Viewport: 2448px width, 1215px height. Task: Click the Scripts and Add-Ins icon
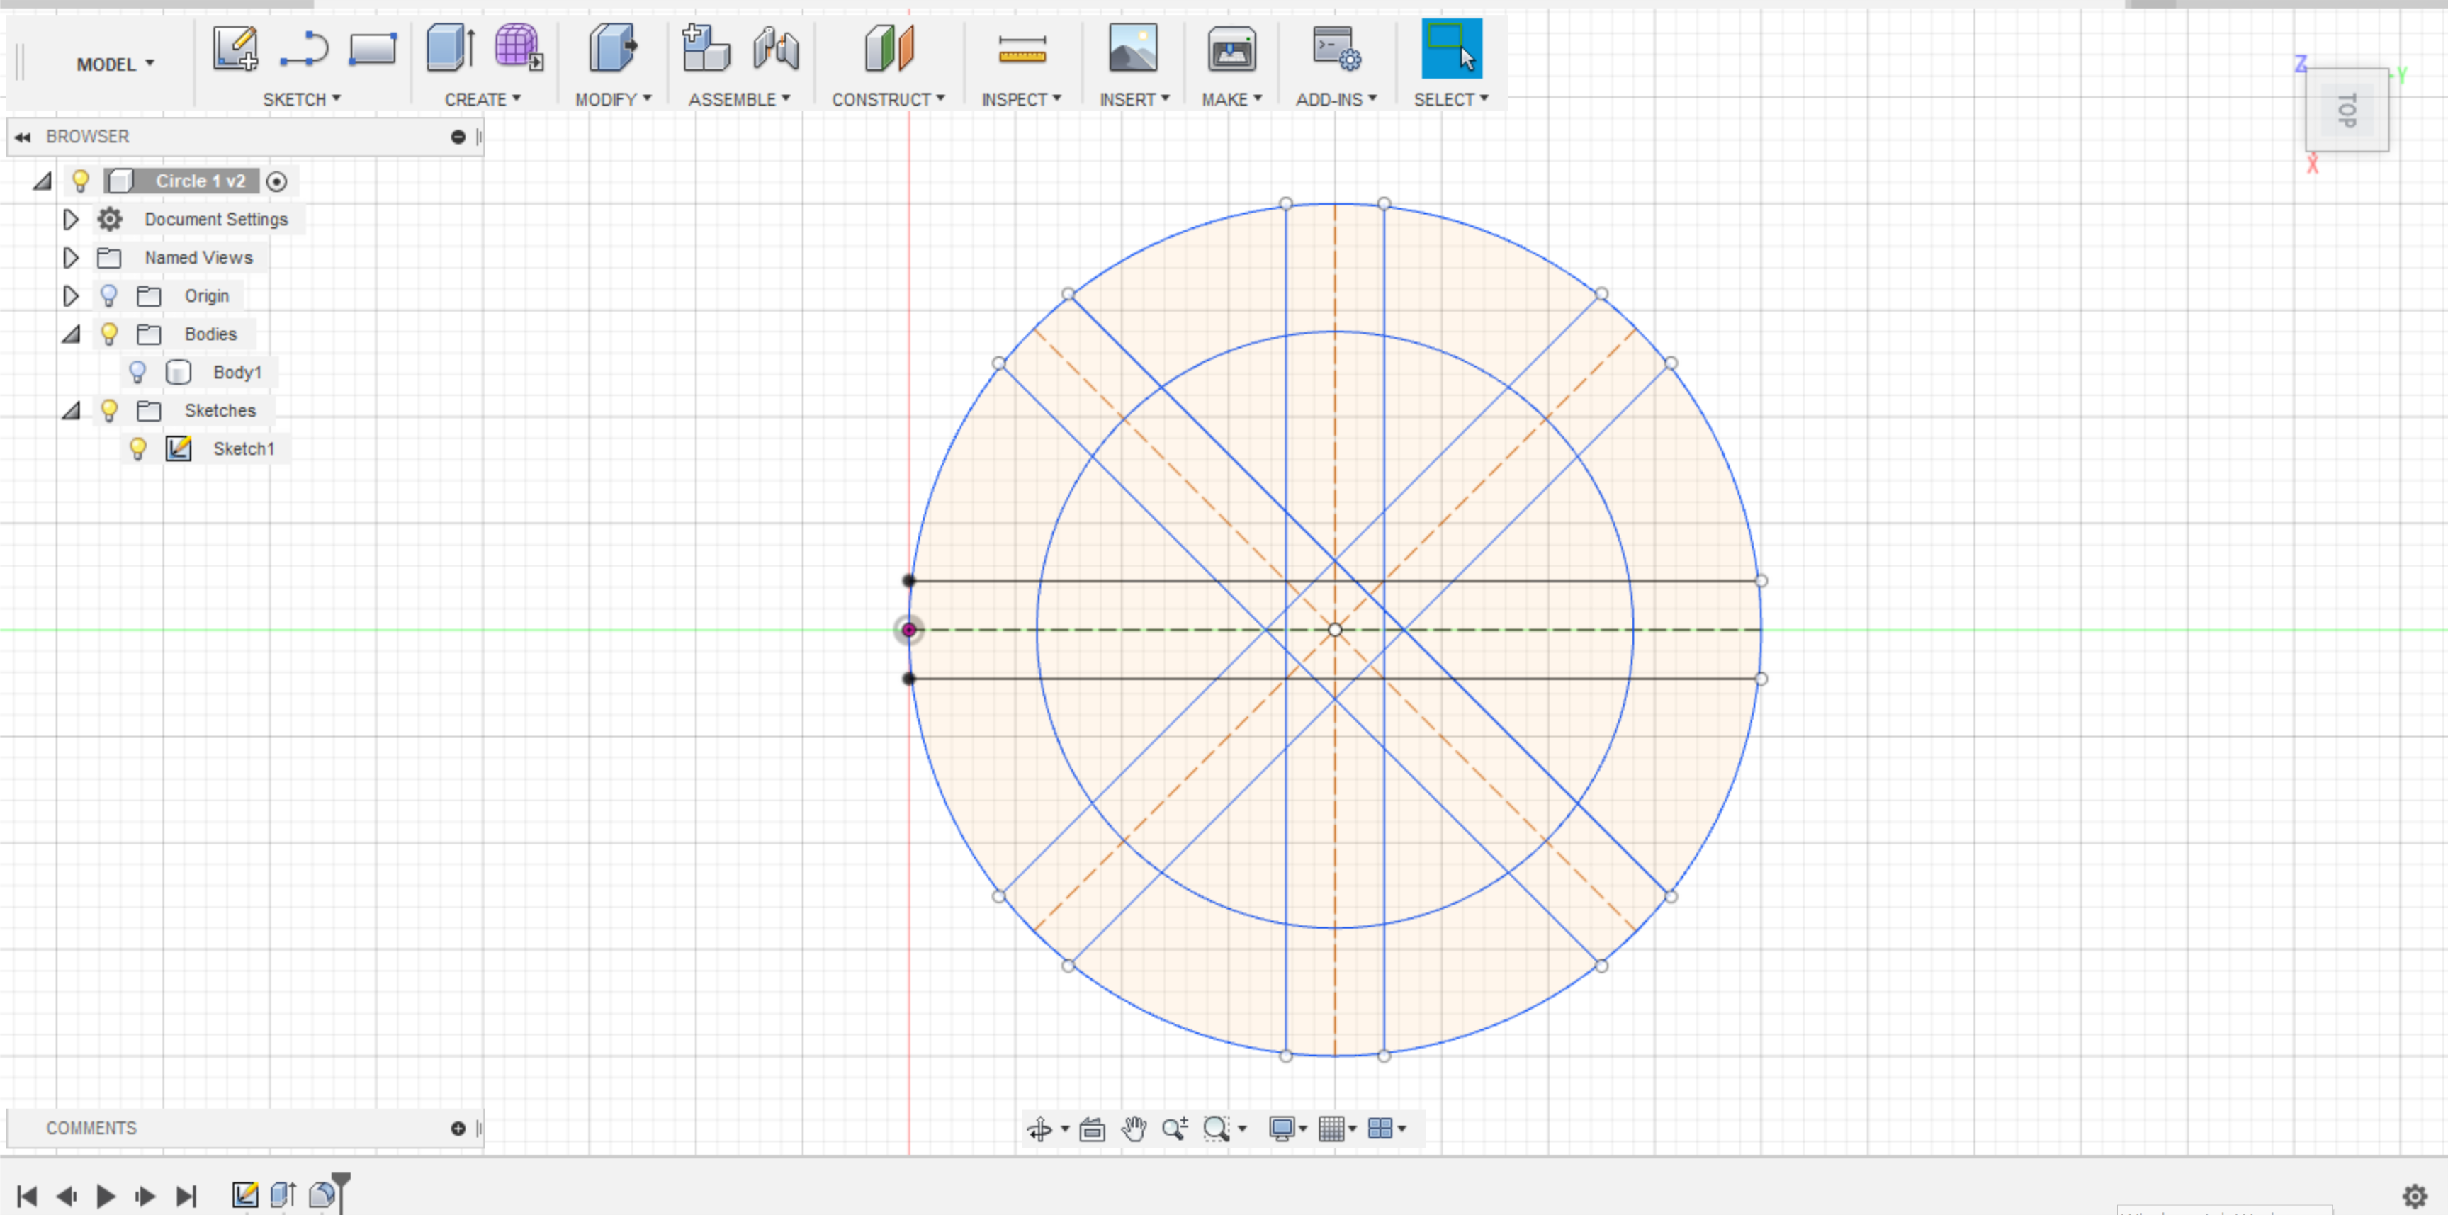1335,48
